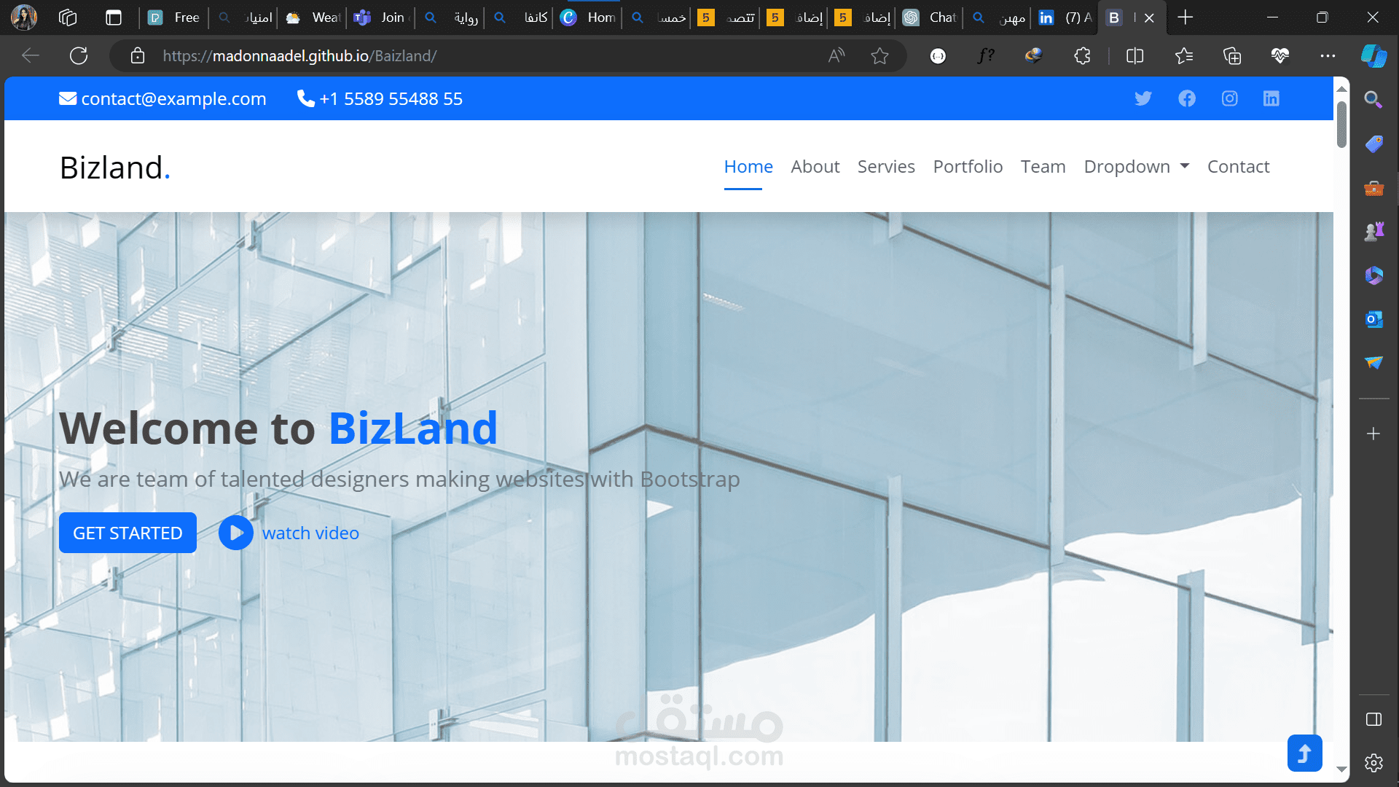Add page to favorites with star icon

pyautogui.click(x=879, y=56)
